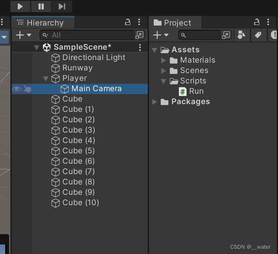
Task: Toggle the Hierarchy panel lock icon
Action: [128, 22]
